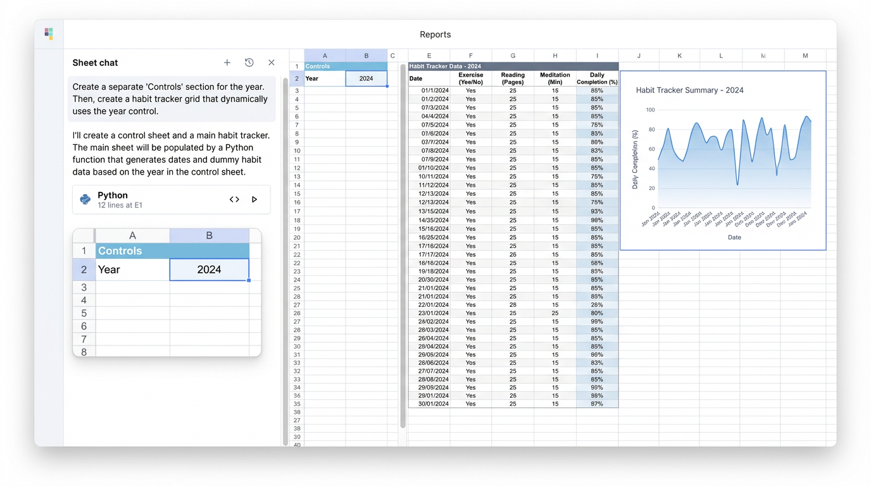This screenshot has width=871, height=486.
Task: Click the 'Habit Tracker Data - 2024' title cell
Action: (x=513, y=66)
